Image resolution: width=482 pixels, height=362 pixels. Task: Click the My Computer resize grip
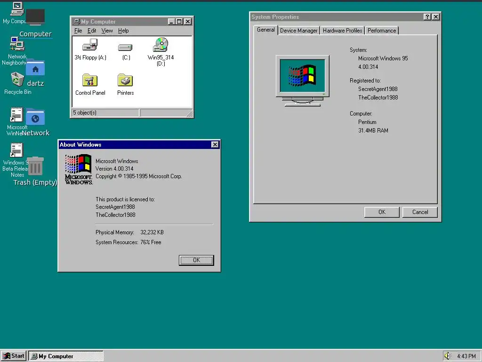[189, 114]
